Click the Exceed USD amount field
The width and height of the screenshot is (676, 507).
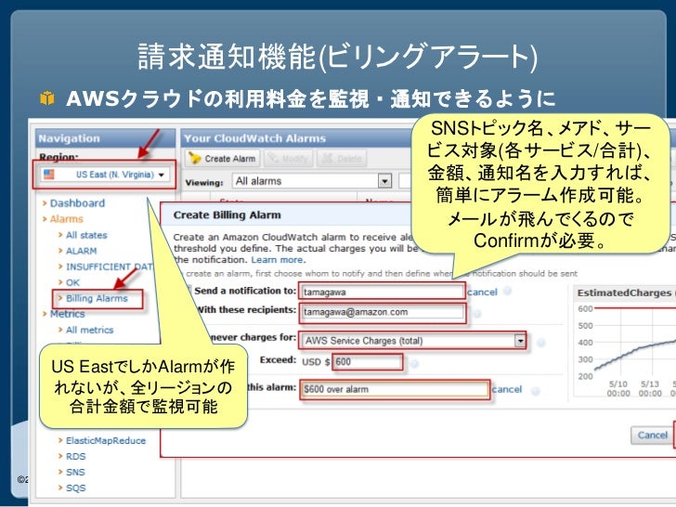pyautogui.click(x=368, y=362)
